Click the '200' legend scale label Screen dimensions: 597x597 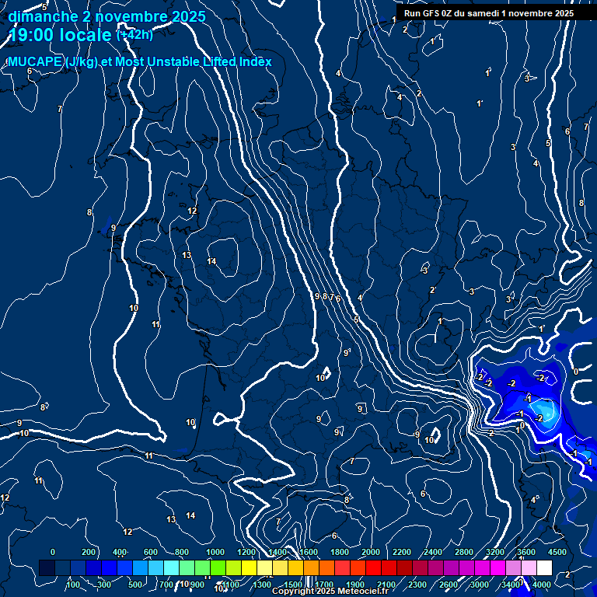89,552
